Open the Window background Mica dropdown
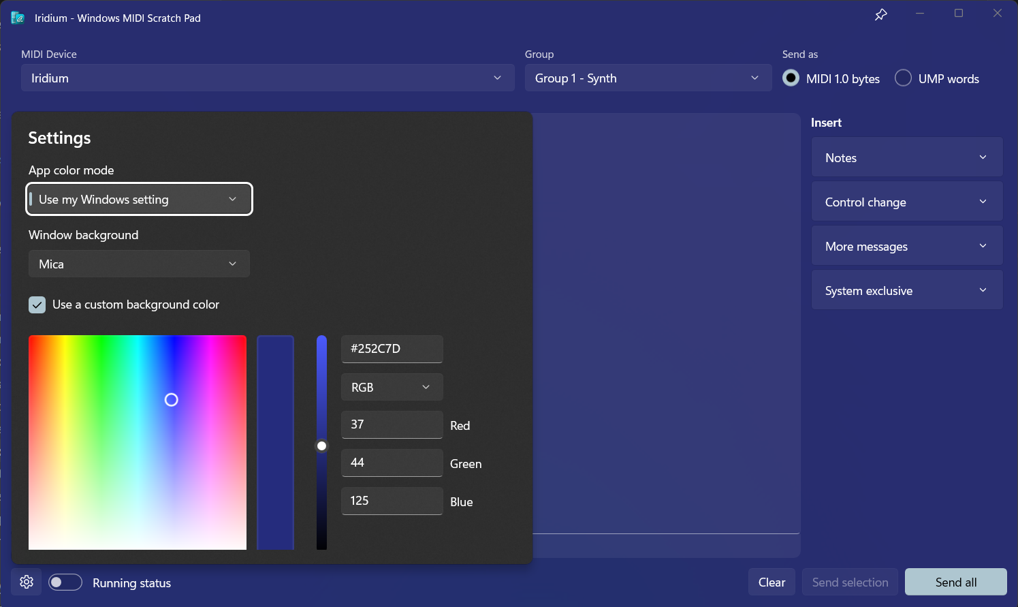 [x=139, y=264]
